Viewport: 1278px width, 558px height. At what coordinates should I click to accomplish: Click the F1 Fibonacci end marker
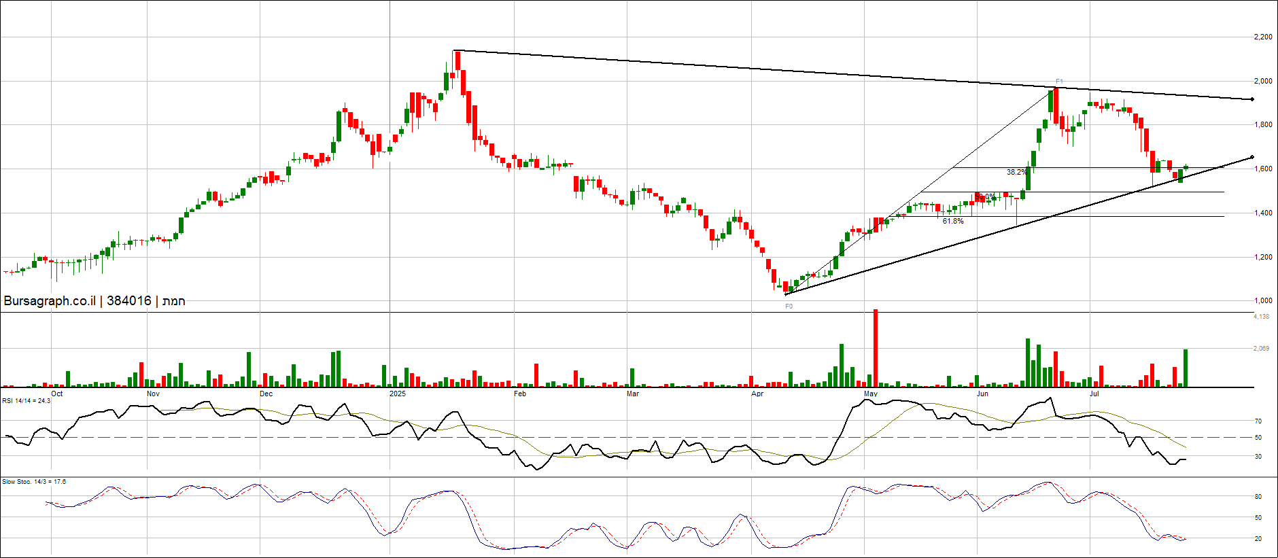1059,82
